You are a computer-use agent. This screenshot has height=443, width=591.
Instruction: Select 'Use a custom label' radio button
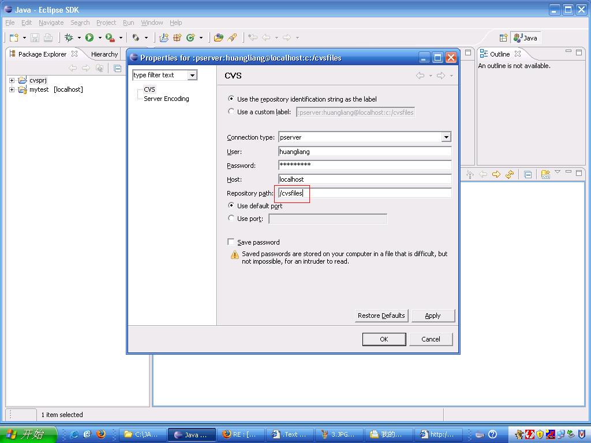pyautogui.click(x=231, y=111)
